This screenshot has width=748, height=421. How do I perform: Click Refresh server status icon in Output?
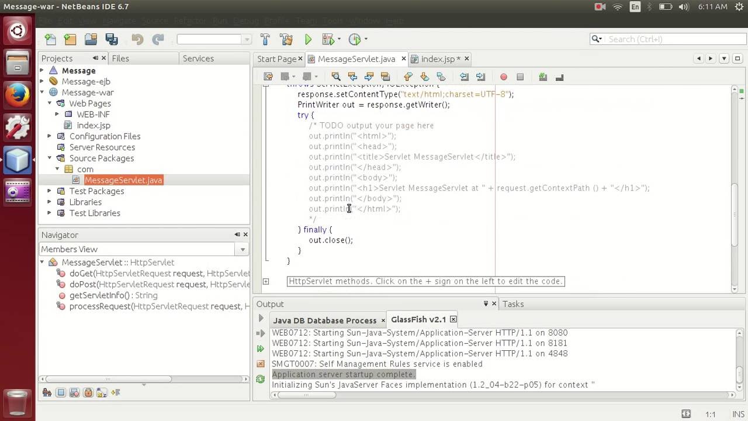point(261,379)
